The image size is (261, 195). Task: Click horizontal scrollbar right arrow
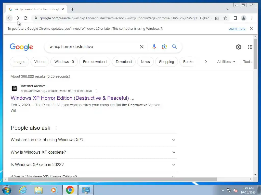coord(251,179)
